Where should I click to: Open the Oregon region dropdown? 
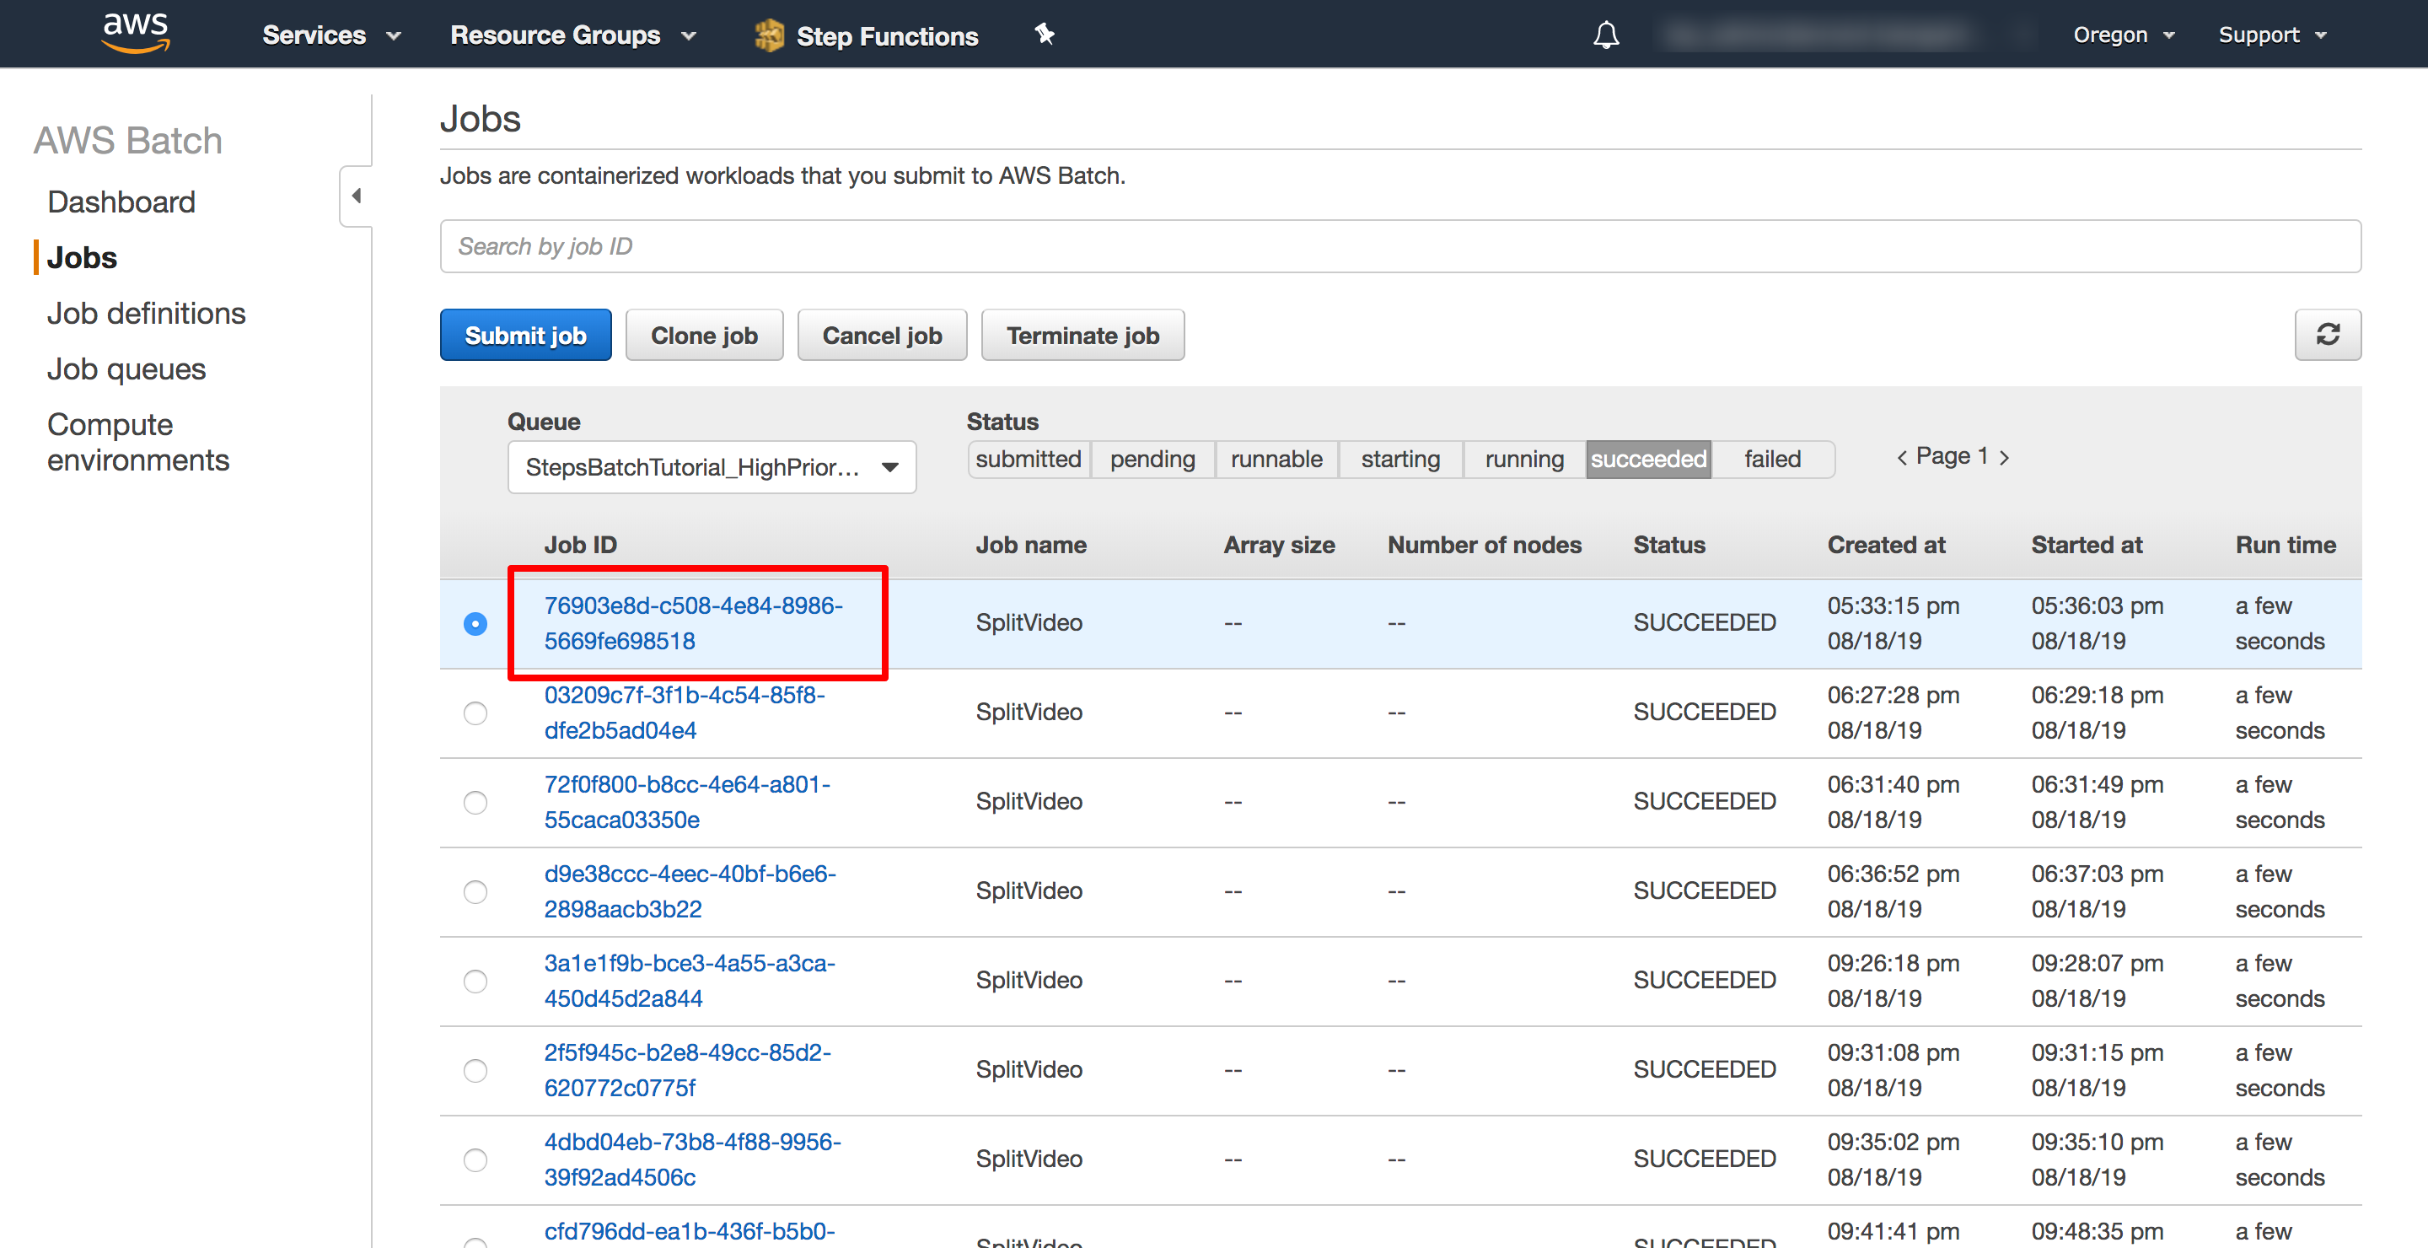(2124, 35)
